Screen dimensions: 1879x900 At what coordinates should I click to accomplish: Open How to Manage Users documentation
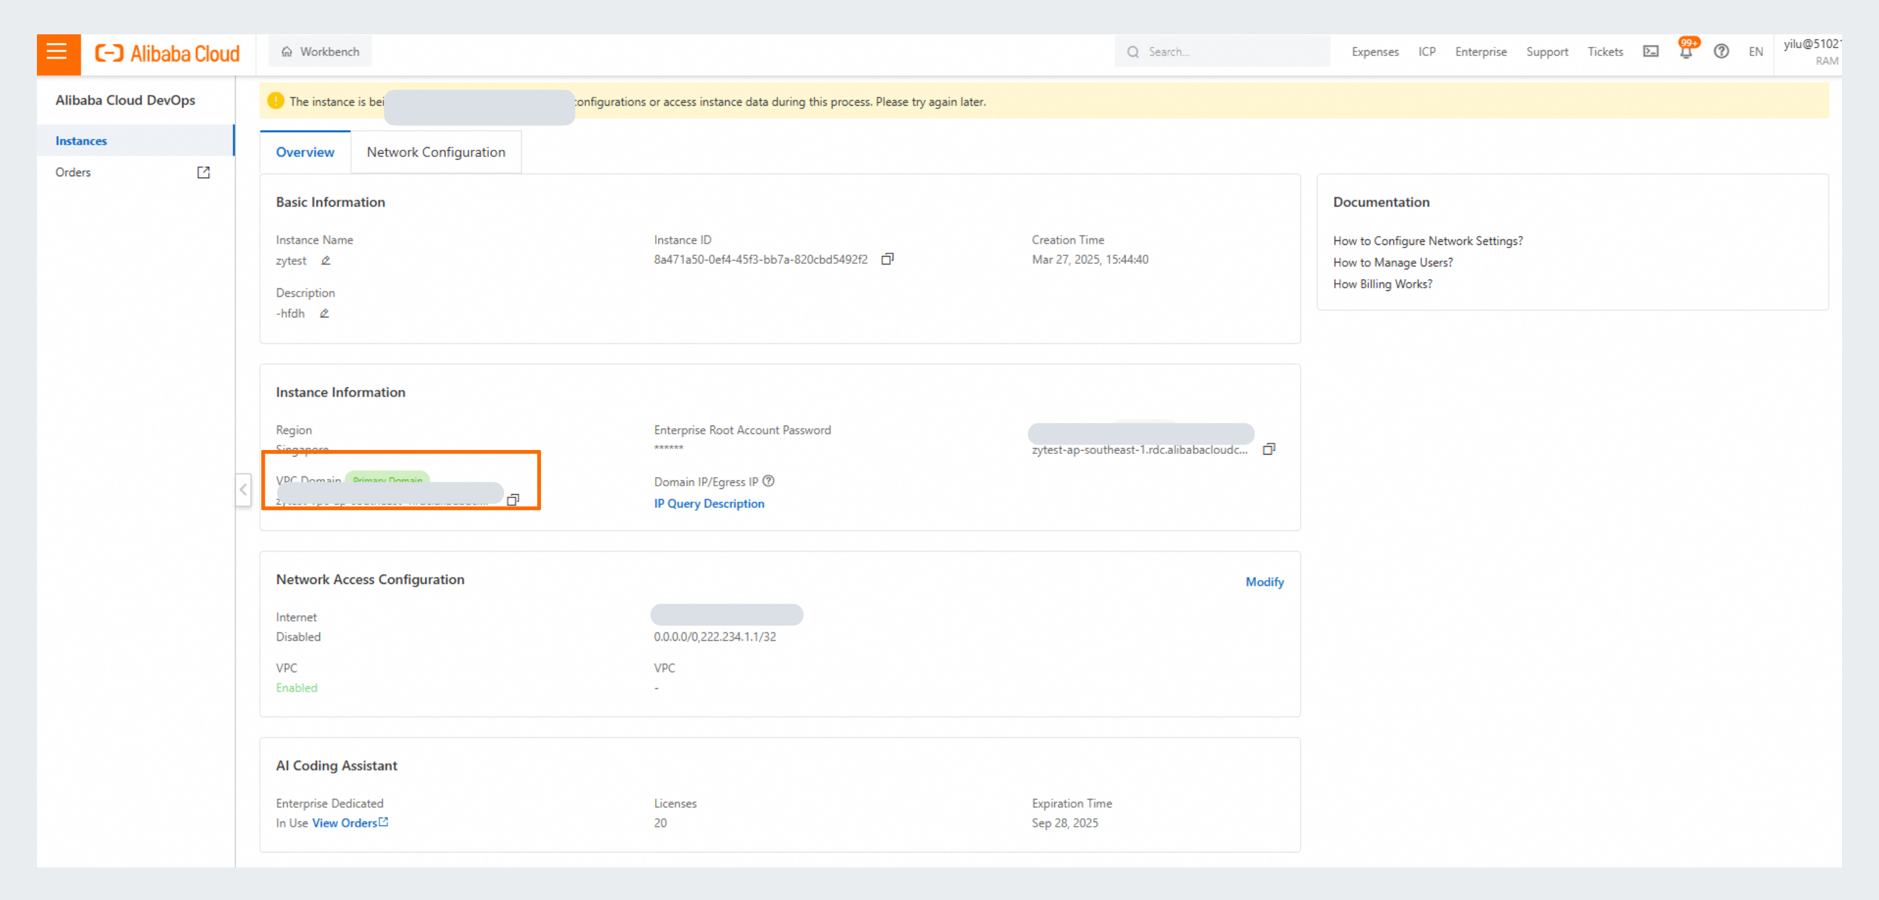pos(1393,263)
